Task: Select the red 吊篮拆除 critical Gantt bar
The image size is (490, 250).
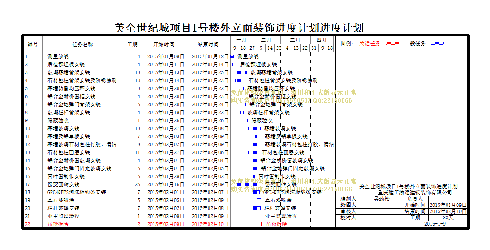Action: [x=261, y=224]
